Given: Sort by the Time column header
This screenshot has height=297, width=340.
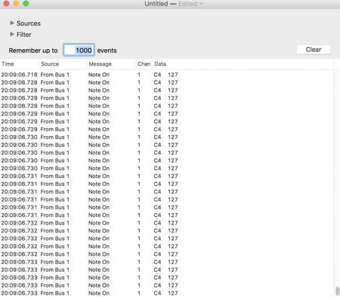Looking at the screenshot, I should pyautogui.click(x=19, y=64).
